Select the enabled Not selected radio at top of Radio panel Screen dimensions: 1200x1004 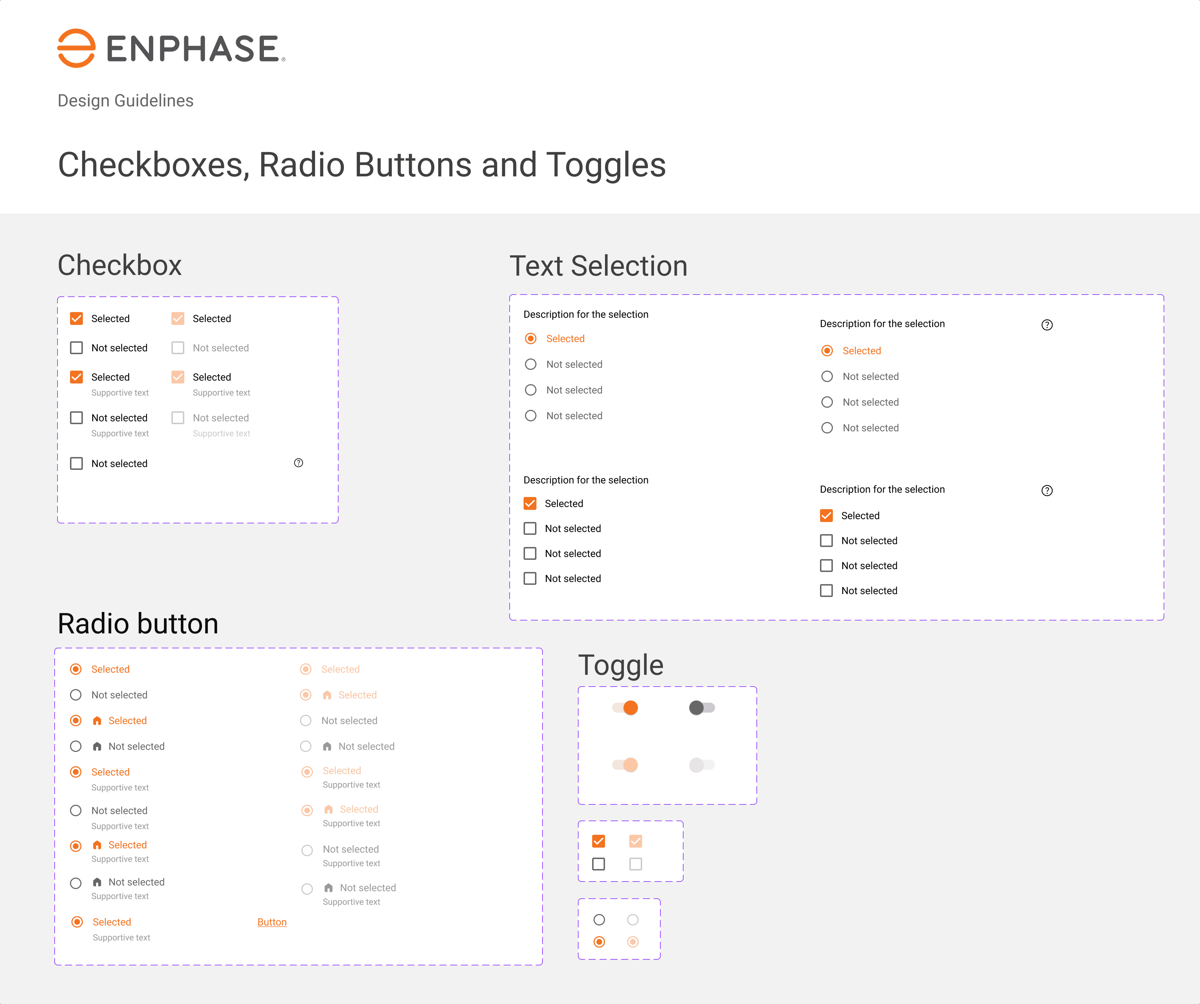coord(75,695)
